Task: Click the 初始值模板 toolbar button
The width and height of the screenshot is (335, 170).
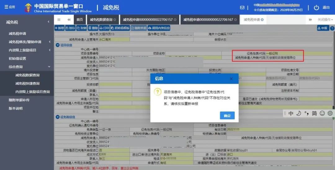Action: tap(120, 28)
